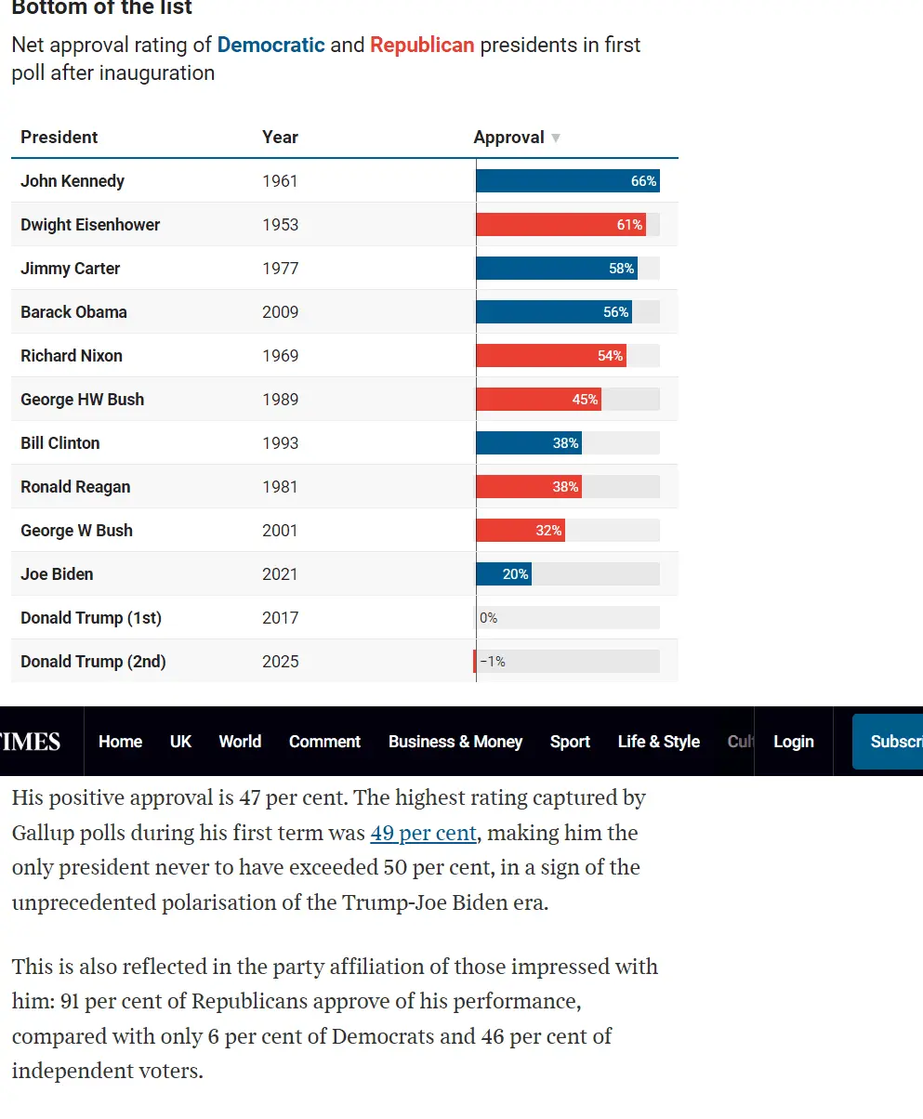Click John Kennedy's 66% approval bar
The image size is (923, 1119).
pyautogui.click(x=567, y=181)
